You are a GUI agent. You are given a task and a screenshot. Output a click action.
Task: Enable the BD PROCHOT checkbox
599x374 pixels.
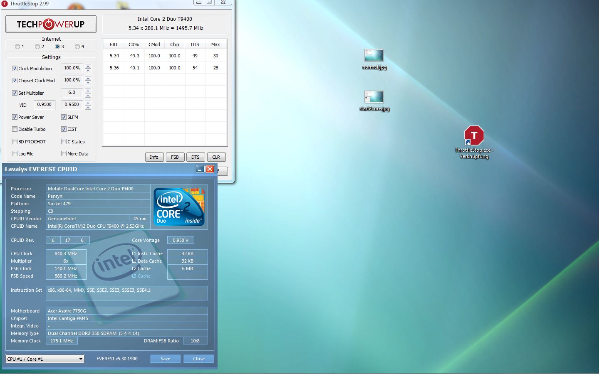tap(15, 142)
